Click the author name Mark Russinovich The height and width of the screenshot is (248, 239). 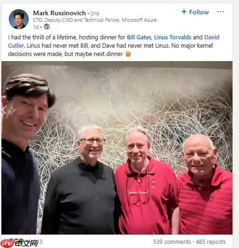pos(59,13)
